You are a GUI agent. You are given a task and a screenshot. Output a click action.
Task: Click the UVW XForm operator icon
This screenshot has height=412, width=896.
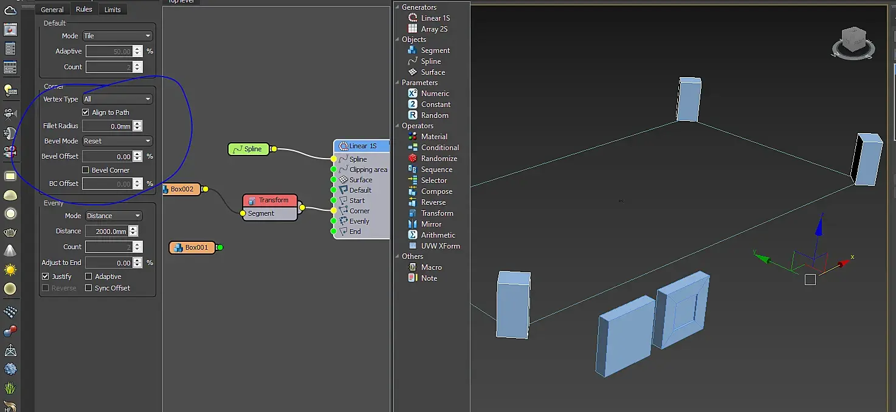coord(413,246)
